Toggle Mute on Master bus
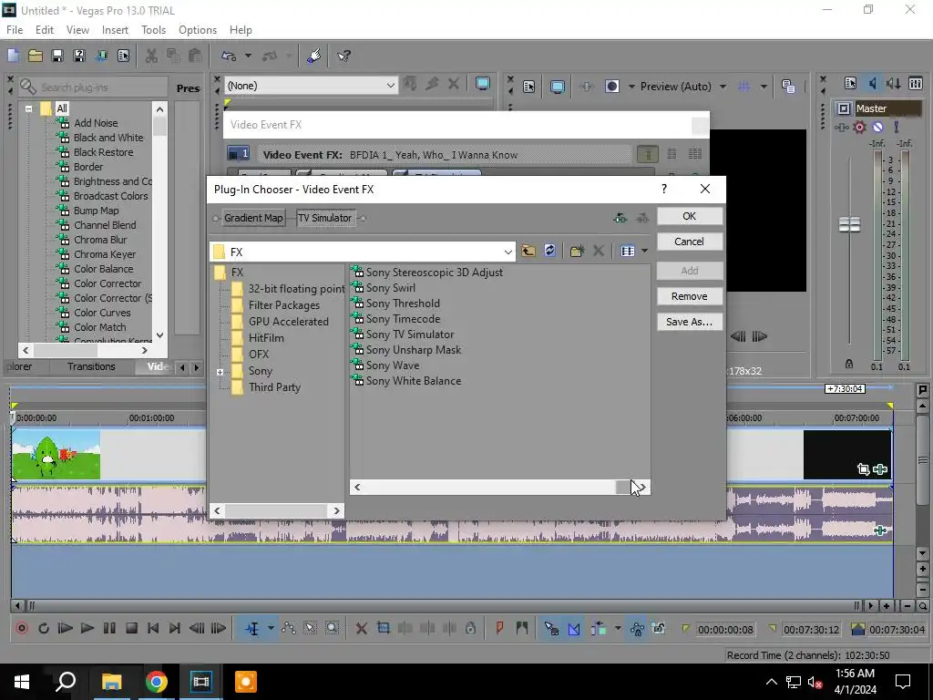Image resolution: width=933 pixels, height=700 pixels. [877, 127]
